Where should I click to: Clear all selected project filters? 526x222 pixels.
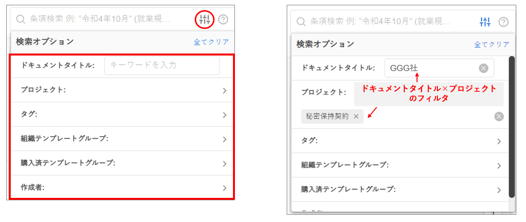(x=499, y=116)
